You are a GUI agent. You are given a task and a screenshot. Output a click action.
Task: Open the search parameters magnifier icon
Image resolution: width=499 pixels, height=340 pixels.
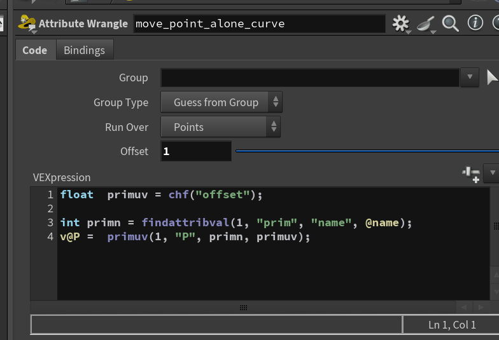click(451, 23)
